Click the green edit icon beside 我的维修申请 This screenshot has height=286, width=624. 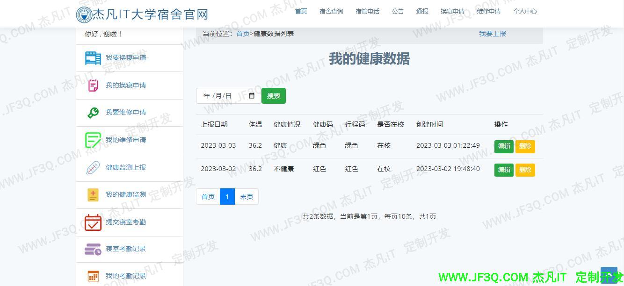pos(92,140)
